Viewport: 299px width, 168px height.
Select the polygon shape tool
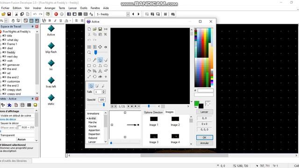coord(100,65)
